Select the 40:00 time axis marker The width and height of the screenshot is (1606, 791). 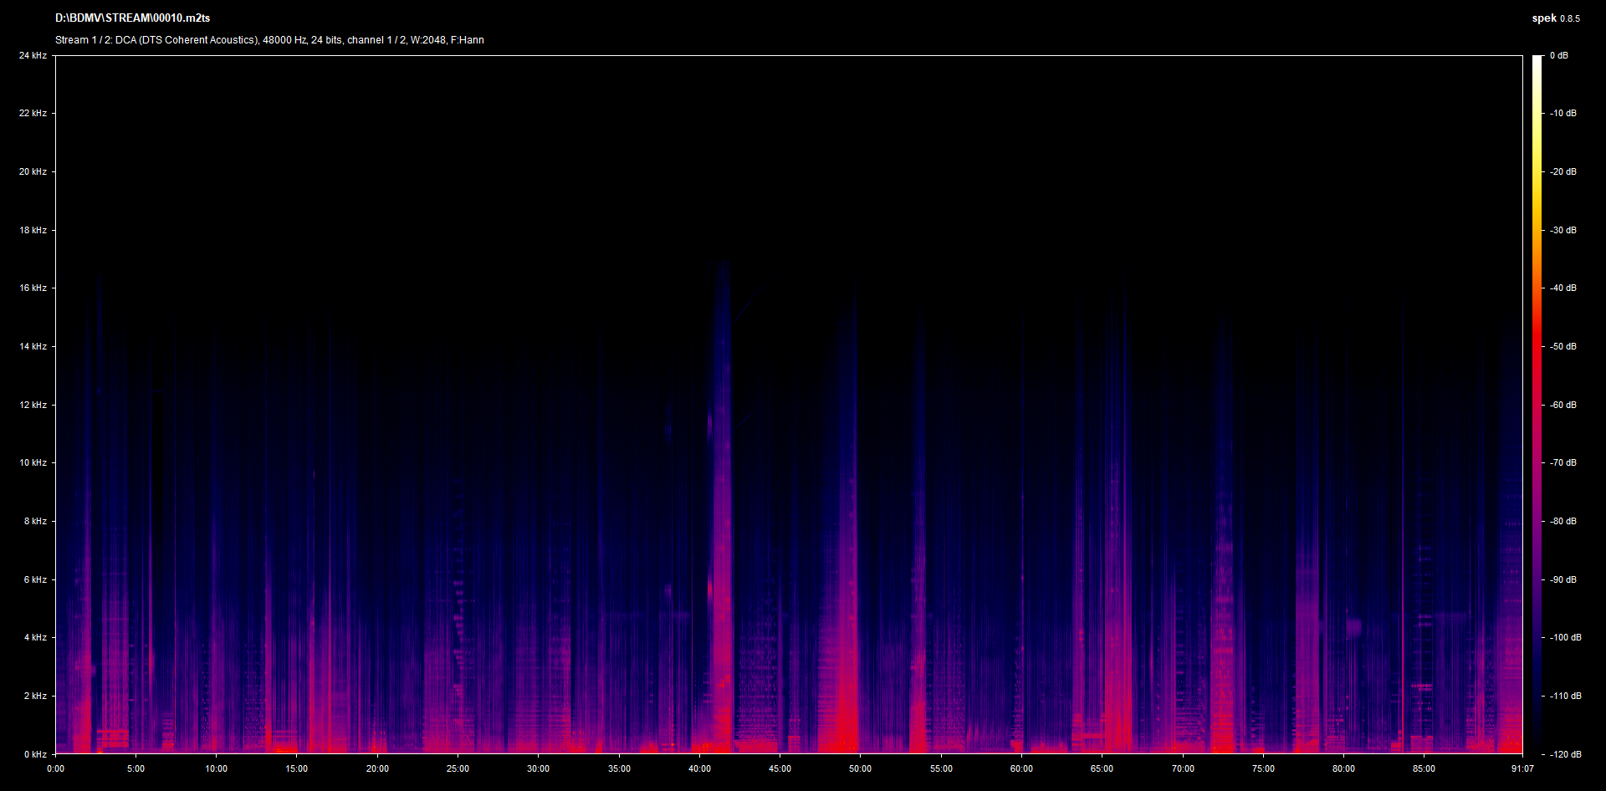pos(699,768)
